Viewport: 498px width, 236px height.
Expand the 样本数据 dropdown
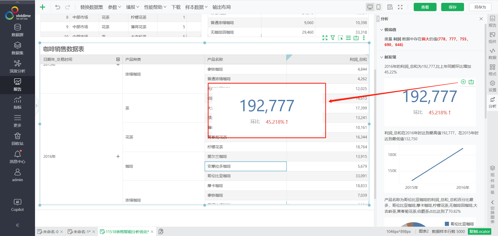196,7
